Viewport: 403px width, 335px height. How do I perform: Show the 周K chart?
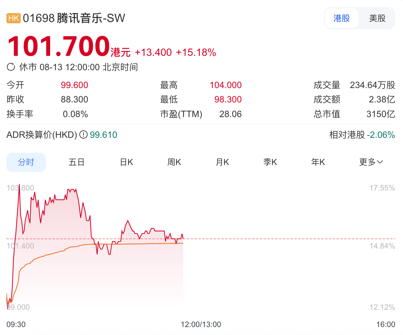click(174, 162)
